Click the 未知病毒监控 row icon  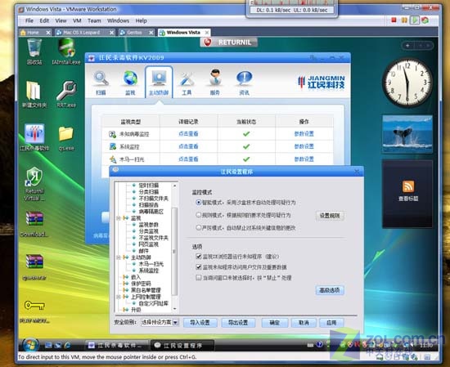pos(112,134)
